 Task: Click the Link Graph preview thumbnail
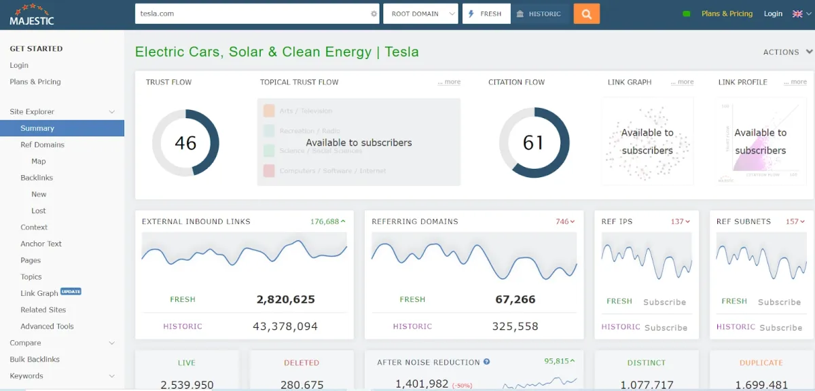pyautogui.click(x=648, y=141)
